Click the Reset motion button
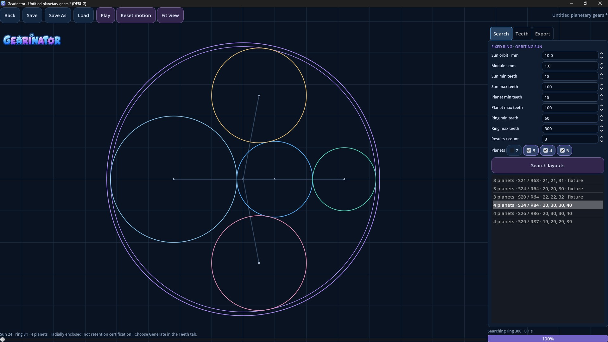This screenshot has height=342, width=608. [x=136, y=15]
